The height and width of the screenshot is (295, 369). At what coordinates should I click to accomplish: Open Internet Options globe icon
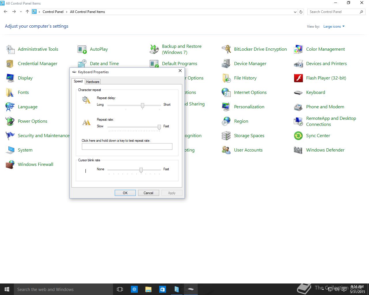tap(226, 92)
